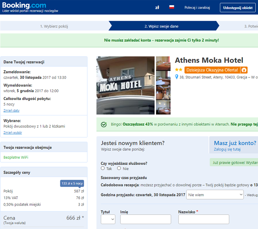Expand the Tytuł dropdown
258x229 pixels.
108,219
